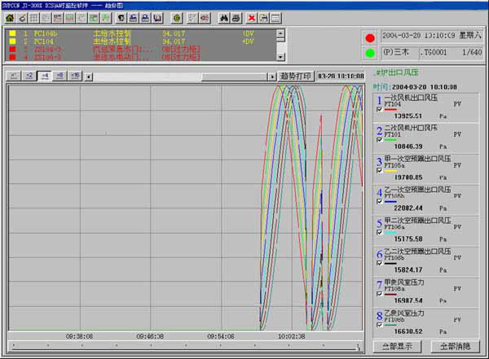This screenshot has height=359, width=489.
Task: Click the trend time scrollbar left arrow
Action: [89, 77]
